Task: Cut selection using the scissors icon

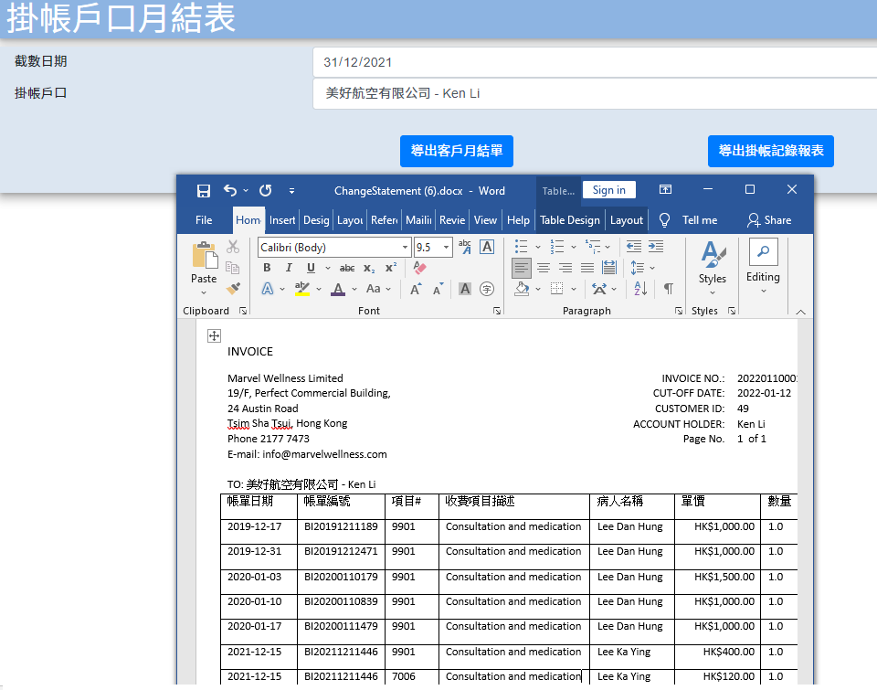Action: pos(233,246)
